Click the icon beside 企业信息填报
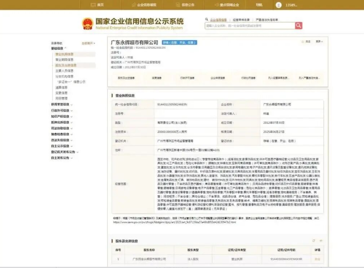The height and width of the screenshot is (268, 364). pos(134,5)
